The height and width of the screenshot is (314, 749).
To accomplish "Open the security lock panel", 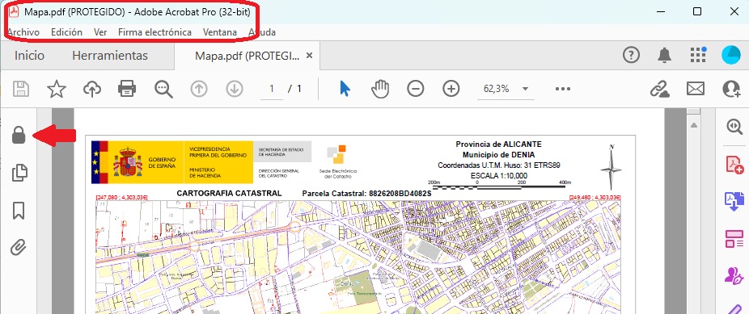I will tap(19, 135).
